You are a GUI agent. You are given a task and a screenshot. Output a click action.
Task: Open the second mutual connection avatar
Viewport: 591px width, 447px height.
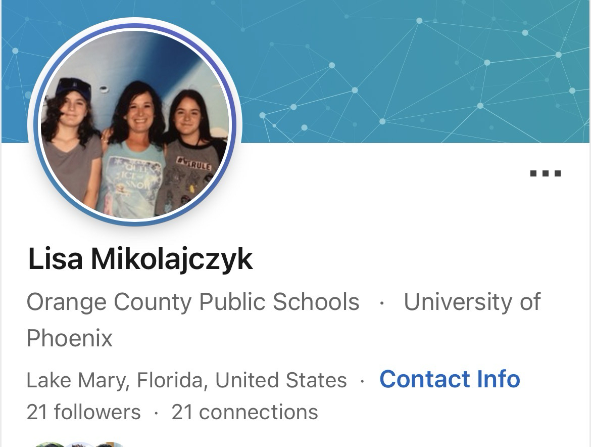click(x=80, y=444)
